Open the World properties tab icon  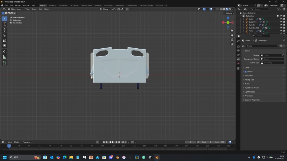pyautogui.click(x=238, y=63)
